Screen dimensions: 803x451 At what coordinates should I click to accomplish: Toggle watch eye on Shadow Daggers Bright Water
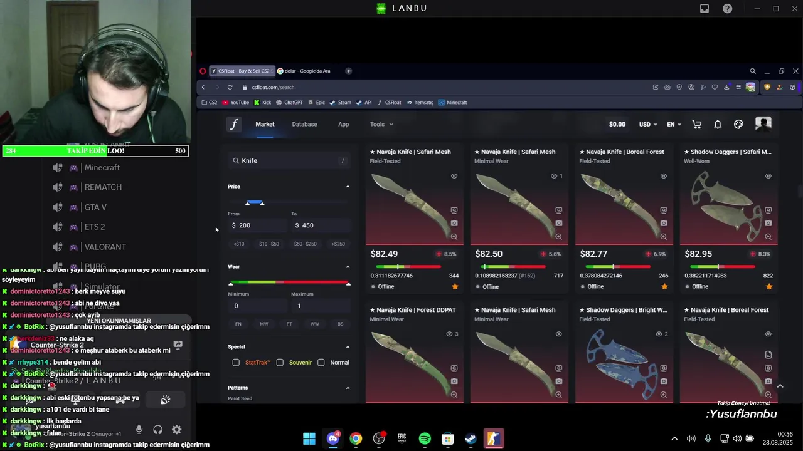pyautogui.click(x=659, y=334)
